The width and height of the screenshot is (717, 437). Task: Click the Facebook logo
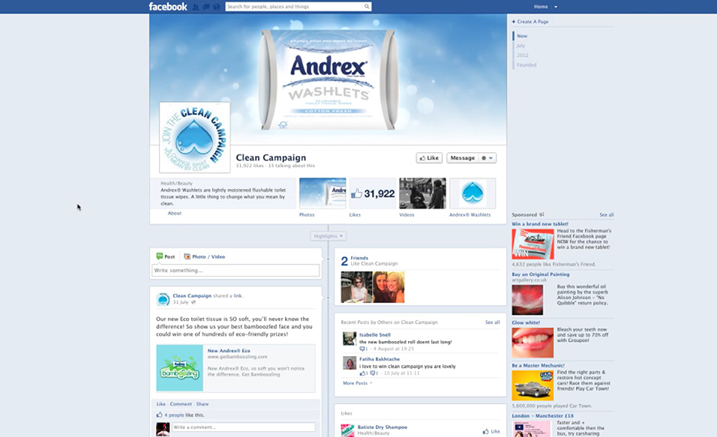click(168, 7)
